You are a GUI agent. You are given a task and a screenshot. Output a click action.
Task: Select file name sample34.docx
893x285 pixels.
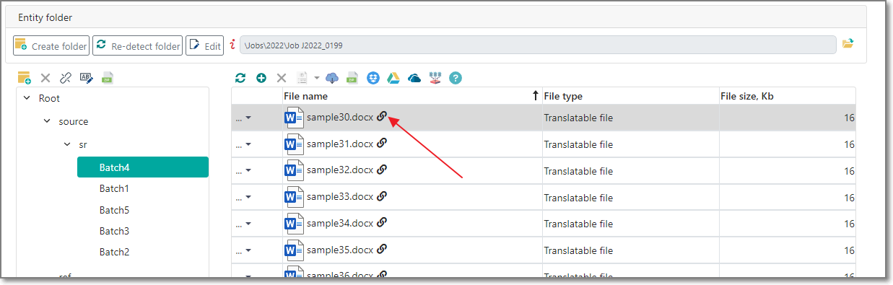(340, 224)
